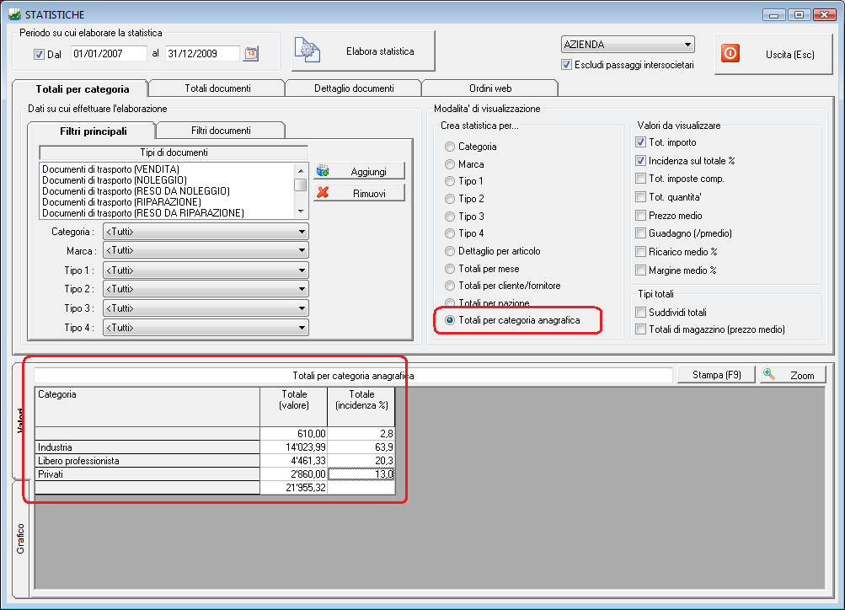Image resolution: width=845 pixels, height=610 pixels.
Task: Open the Categoria filter dropdown
Action: [206, 232]
